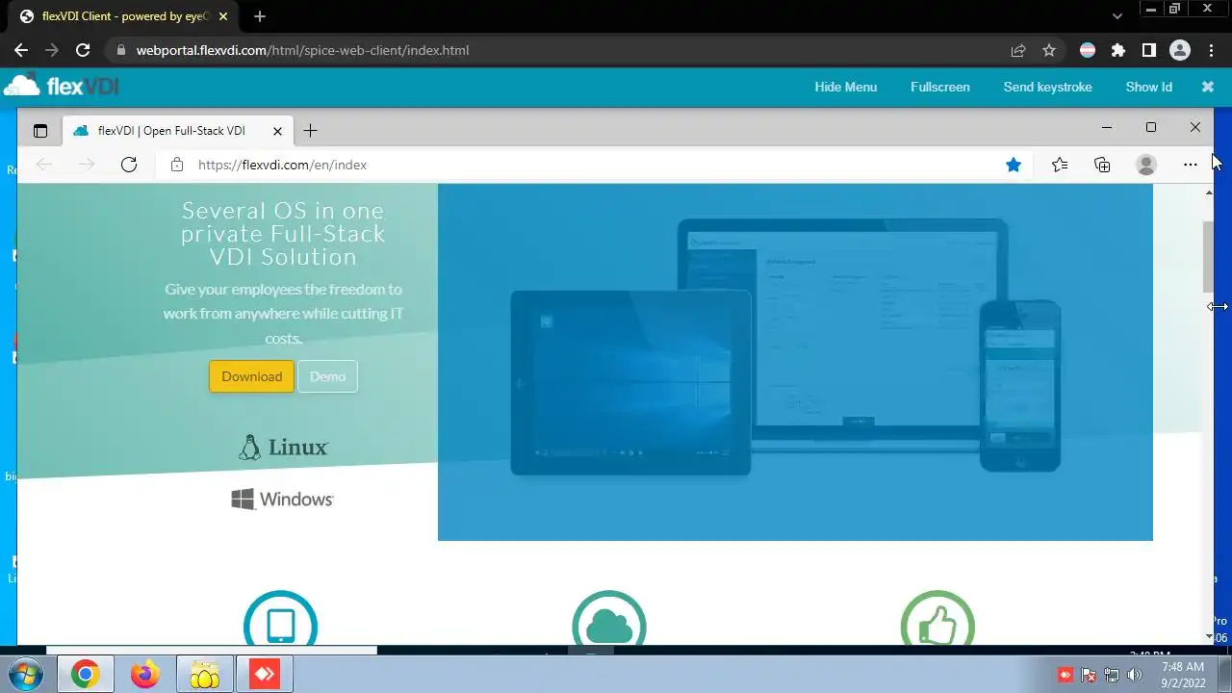1232x693 pixels.
Task: Close the Edge flexVDI tab
Action: click(x=278, y=131)
